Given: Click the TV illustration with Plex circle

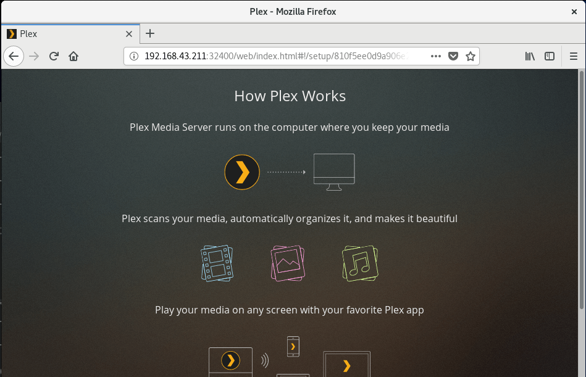Looking at the screenshot, I should [230, 362].
